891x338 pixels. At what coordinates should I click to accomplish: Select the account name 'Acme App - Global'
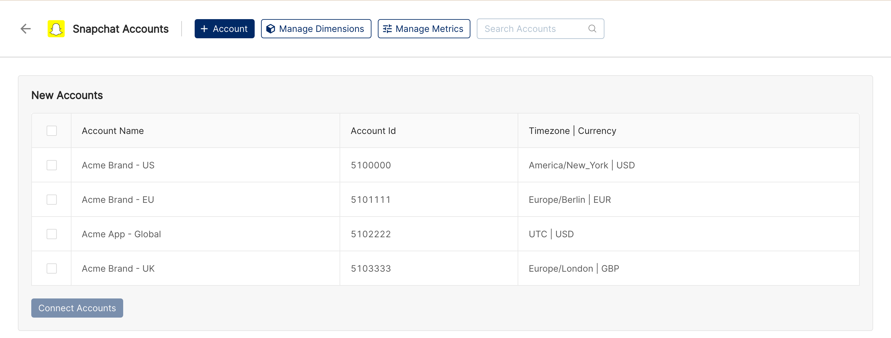121,234
